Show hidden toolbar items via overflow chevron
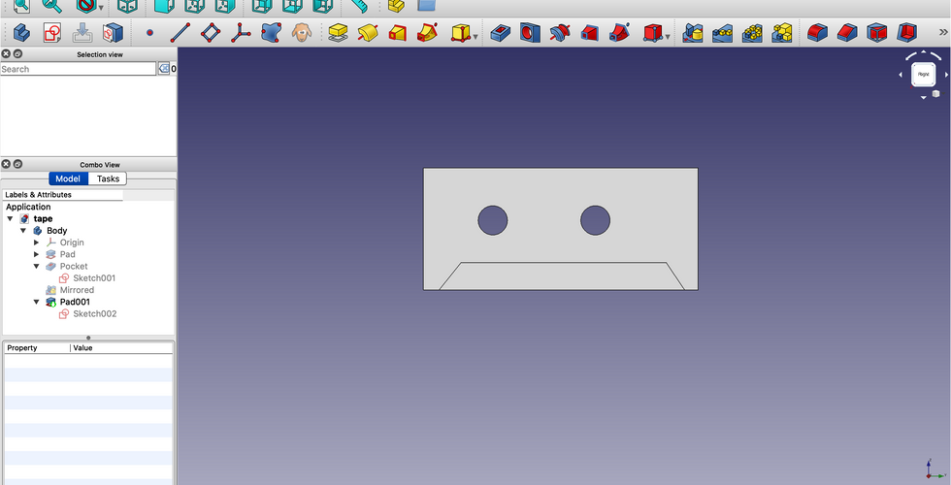 click(x=943, y=32)
